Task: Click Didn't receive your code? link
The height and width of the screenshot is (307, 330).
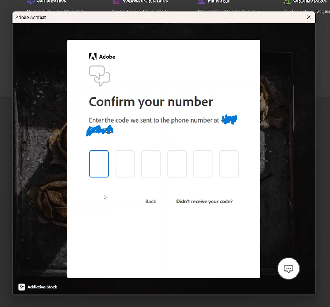Action: click(204, 201)
